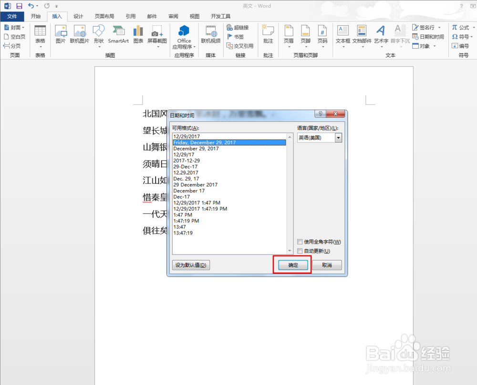
Task: Add a 书签 bookmark
Action: [x=236, y=37]
